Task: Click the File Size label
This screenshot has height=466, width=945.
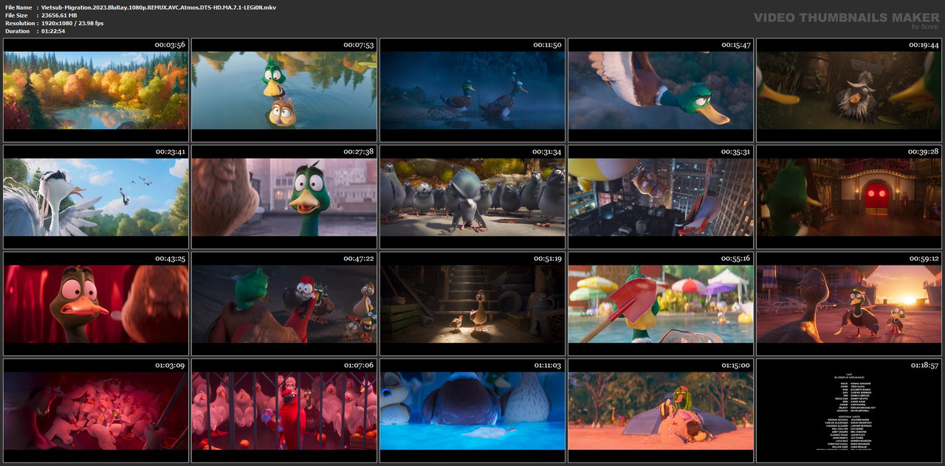Action: (x=16, y=15)
